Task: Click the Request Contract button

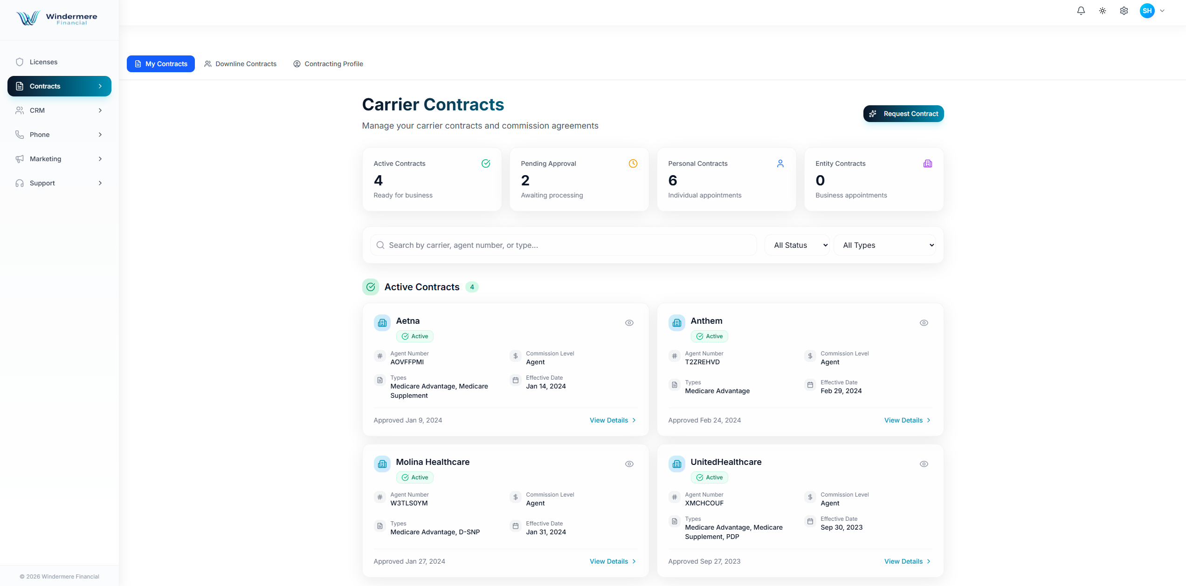Action: tap(903, 114)
